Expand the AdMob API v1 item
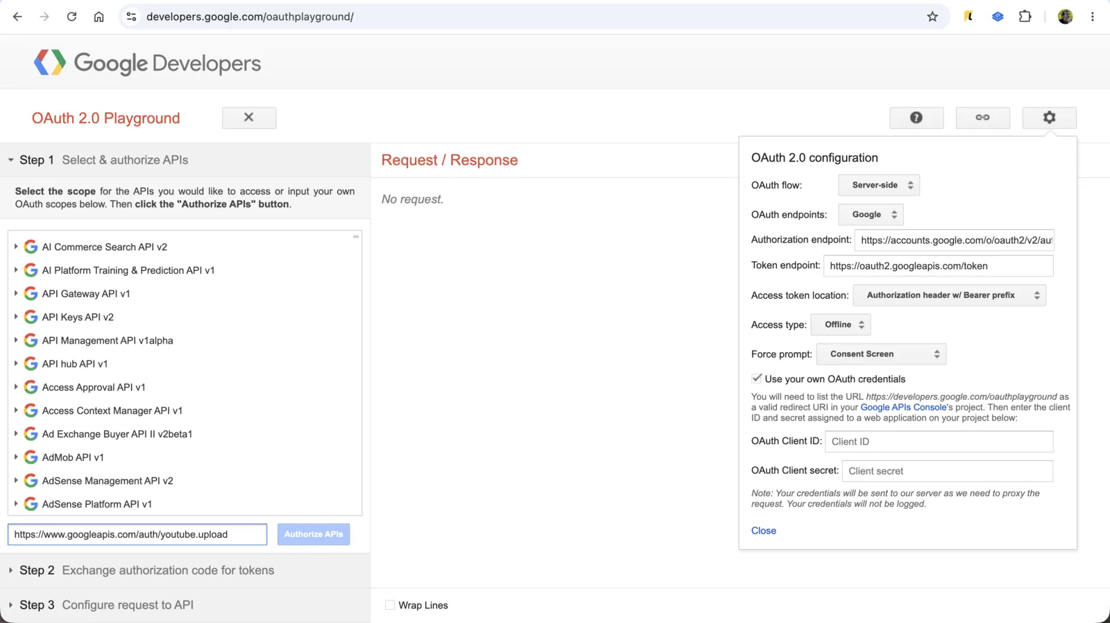This screenshot has width=1110, height=623. pos(16,457)
